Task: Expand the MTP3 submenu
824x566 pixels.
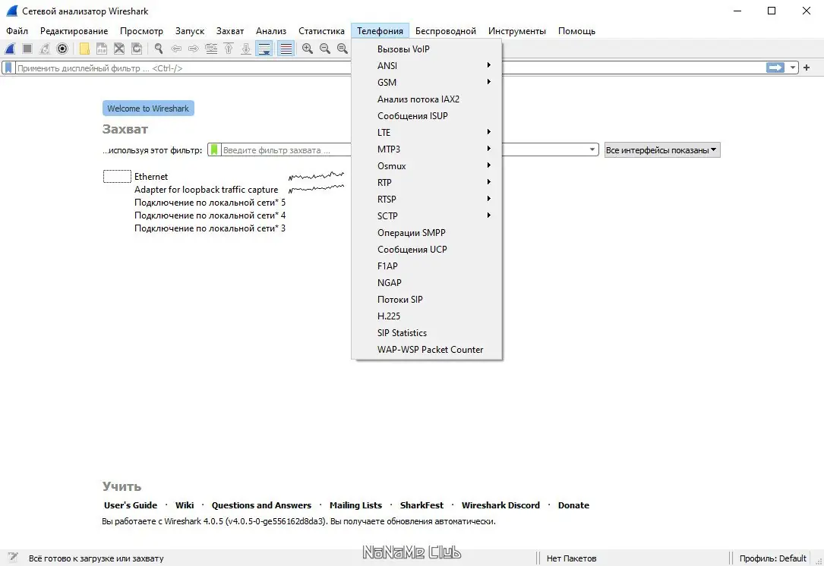Action: [427, 149]
